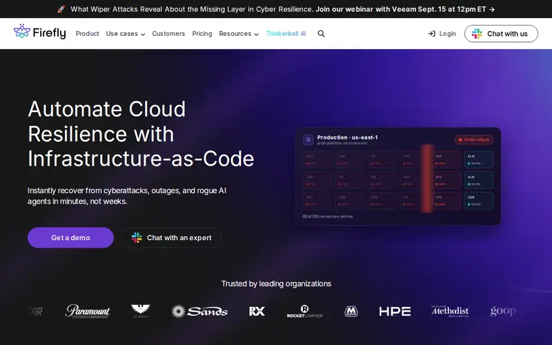Screen dimensions: 552x345
Task: Click the Login arrow icon
Action: pyautogui.click(x=432, y=34)
